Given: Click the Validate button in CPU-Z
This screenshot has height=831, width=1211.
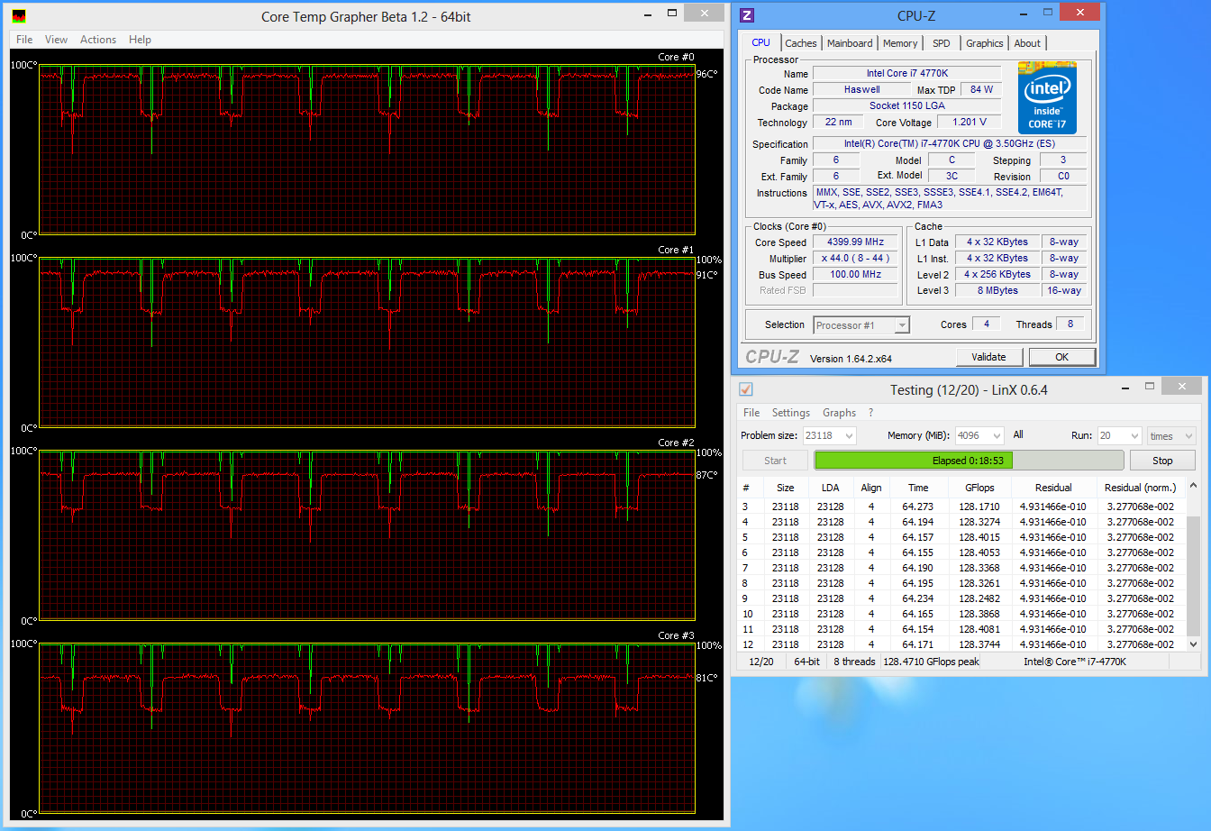Looking at the screenshot, I should [x=988, y=357].
